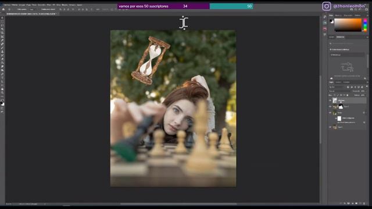Image resolution: width=372 pixels, height=209 pixels.
Task: Hide the layer with the black-and-white mask
Action: tap(330, 107)
